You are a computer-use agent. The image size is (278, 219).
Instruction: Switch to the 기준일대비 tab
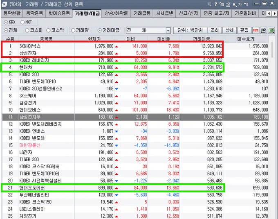tap(245, 14)
